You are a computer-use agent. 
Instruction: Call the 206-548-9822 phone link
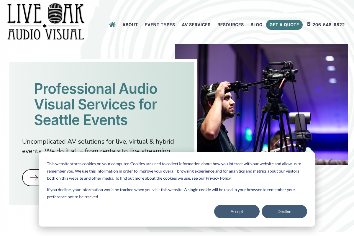pos(328,25)
